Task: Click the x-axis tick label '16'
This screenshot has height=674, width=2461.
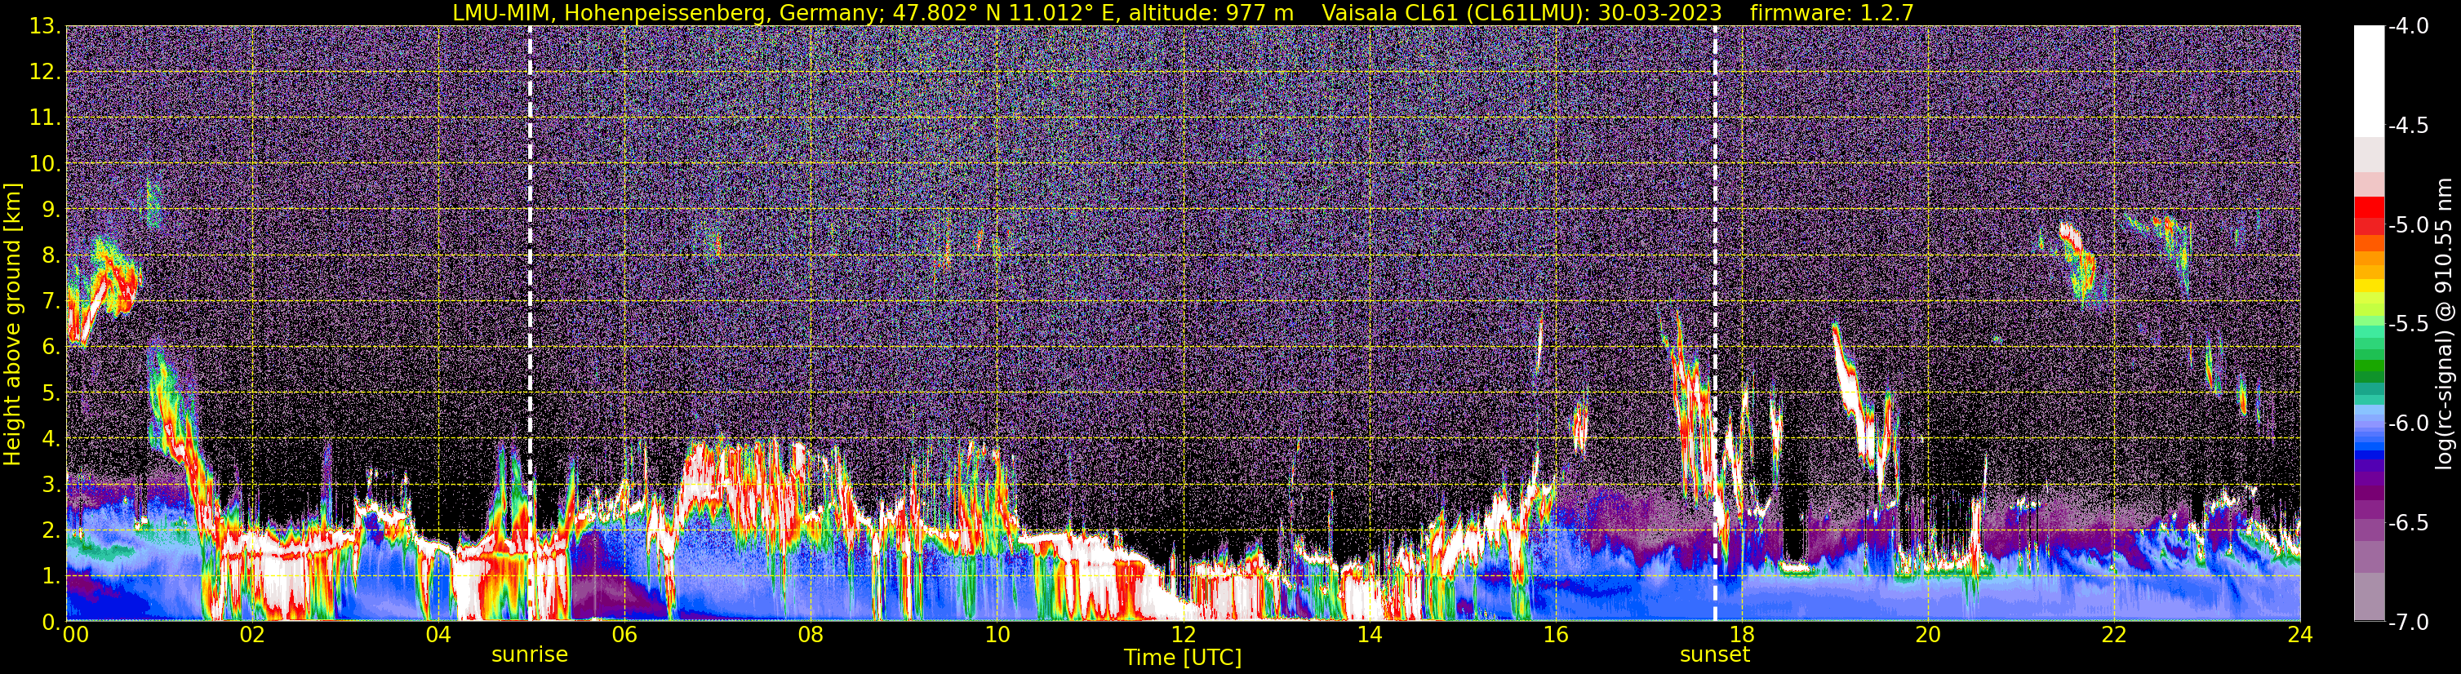Action: click(1555, 635)
